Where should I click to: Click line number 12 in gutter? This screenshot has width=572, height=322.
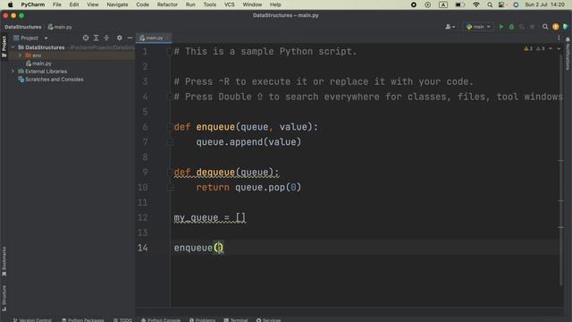coord(143,217)
